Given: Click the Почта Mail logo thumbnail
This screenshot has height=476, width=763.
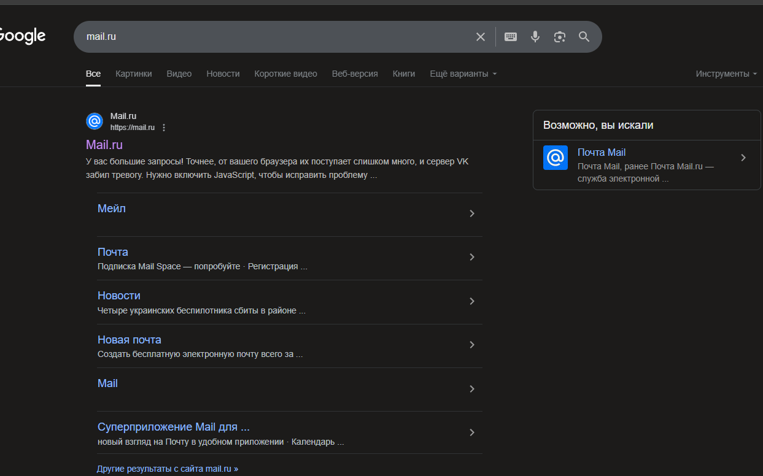Looking at the screenshot, I should click(x=556, y=158).
